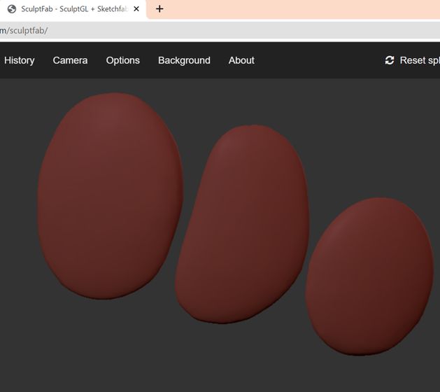This screenshot has height=392, width=440.
Task: Click the largest left sculpted blob
Action: point(111,196)
